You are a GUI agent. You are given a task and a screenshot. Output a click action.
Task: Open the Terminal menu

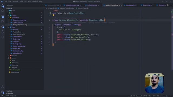[35, 2]
